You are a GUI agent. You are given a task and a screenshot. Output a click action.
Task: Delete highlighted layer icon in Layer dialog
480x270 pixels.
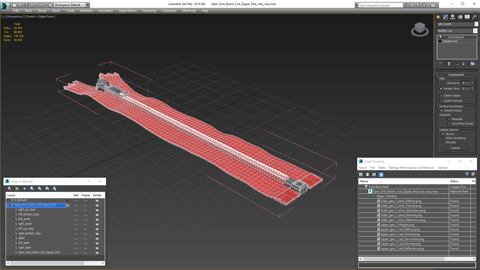[x=17, y=188]
